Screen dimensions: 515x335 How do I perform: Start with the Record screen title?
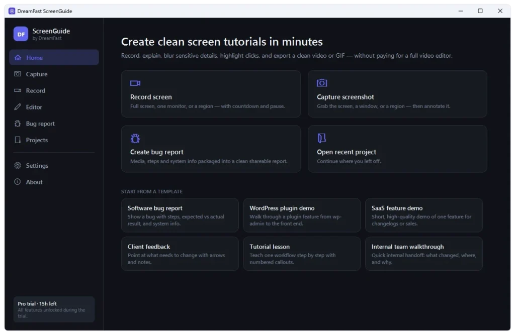(x=151, y=97)
